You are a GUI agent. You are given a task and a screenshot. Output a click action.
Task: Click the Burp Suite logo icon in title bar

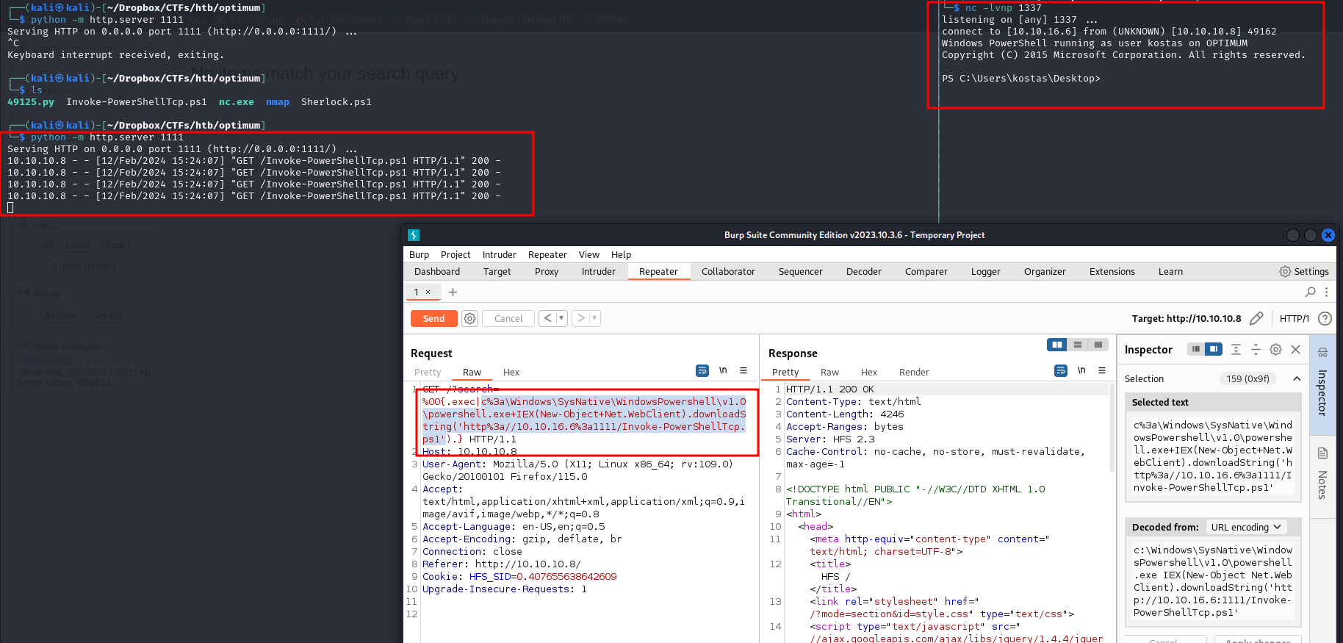pyautogui.click(x=414, y=235)
